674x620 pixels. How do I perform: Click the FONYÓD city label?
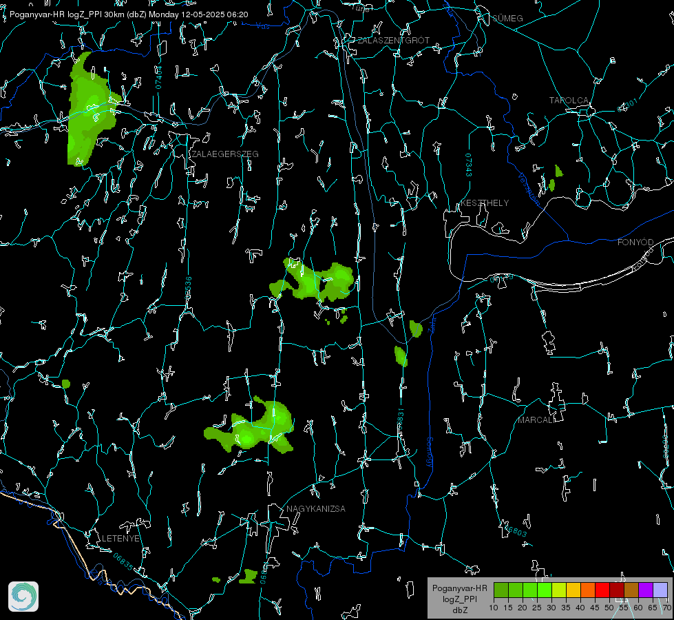click(x=635, y=242)
